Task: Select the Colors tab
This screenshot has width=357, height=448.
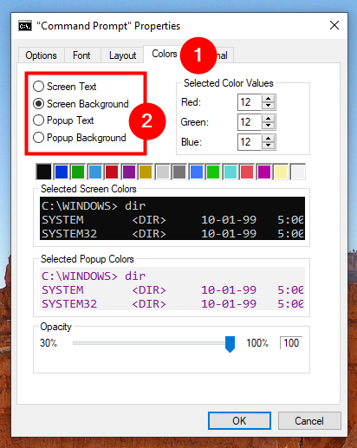Action: pos(165,54)
